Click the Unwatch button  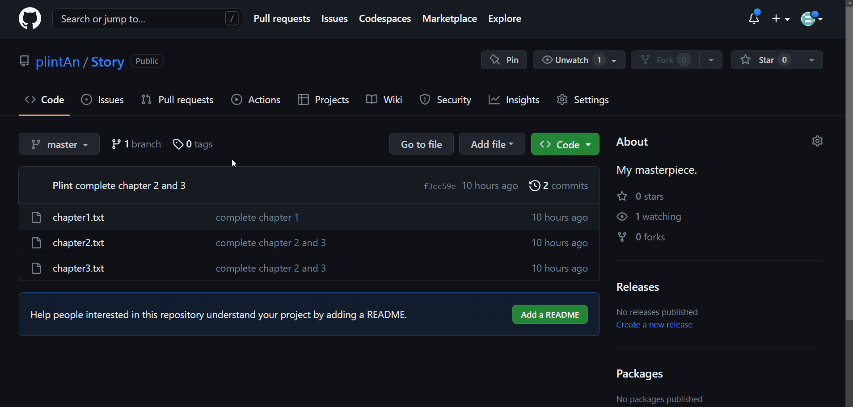coord(579,60)
